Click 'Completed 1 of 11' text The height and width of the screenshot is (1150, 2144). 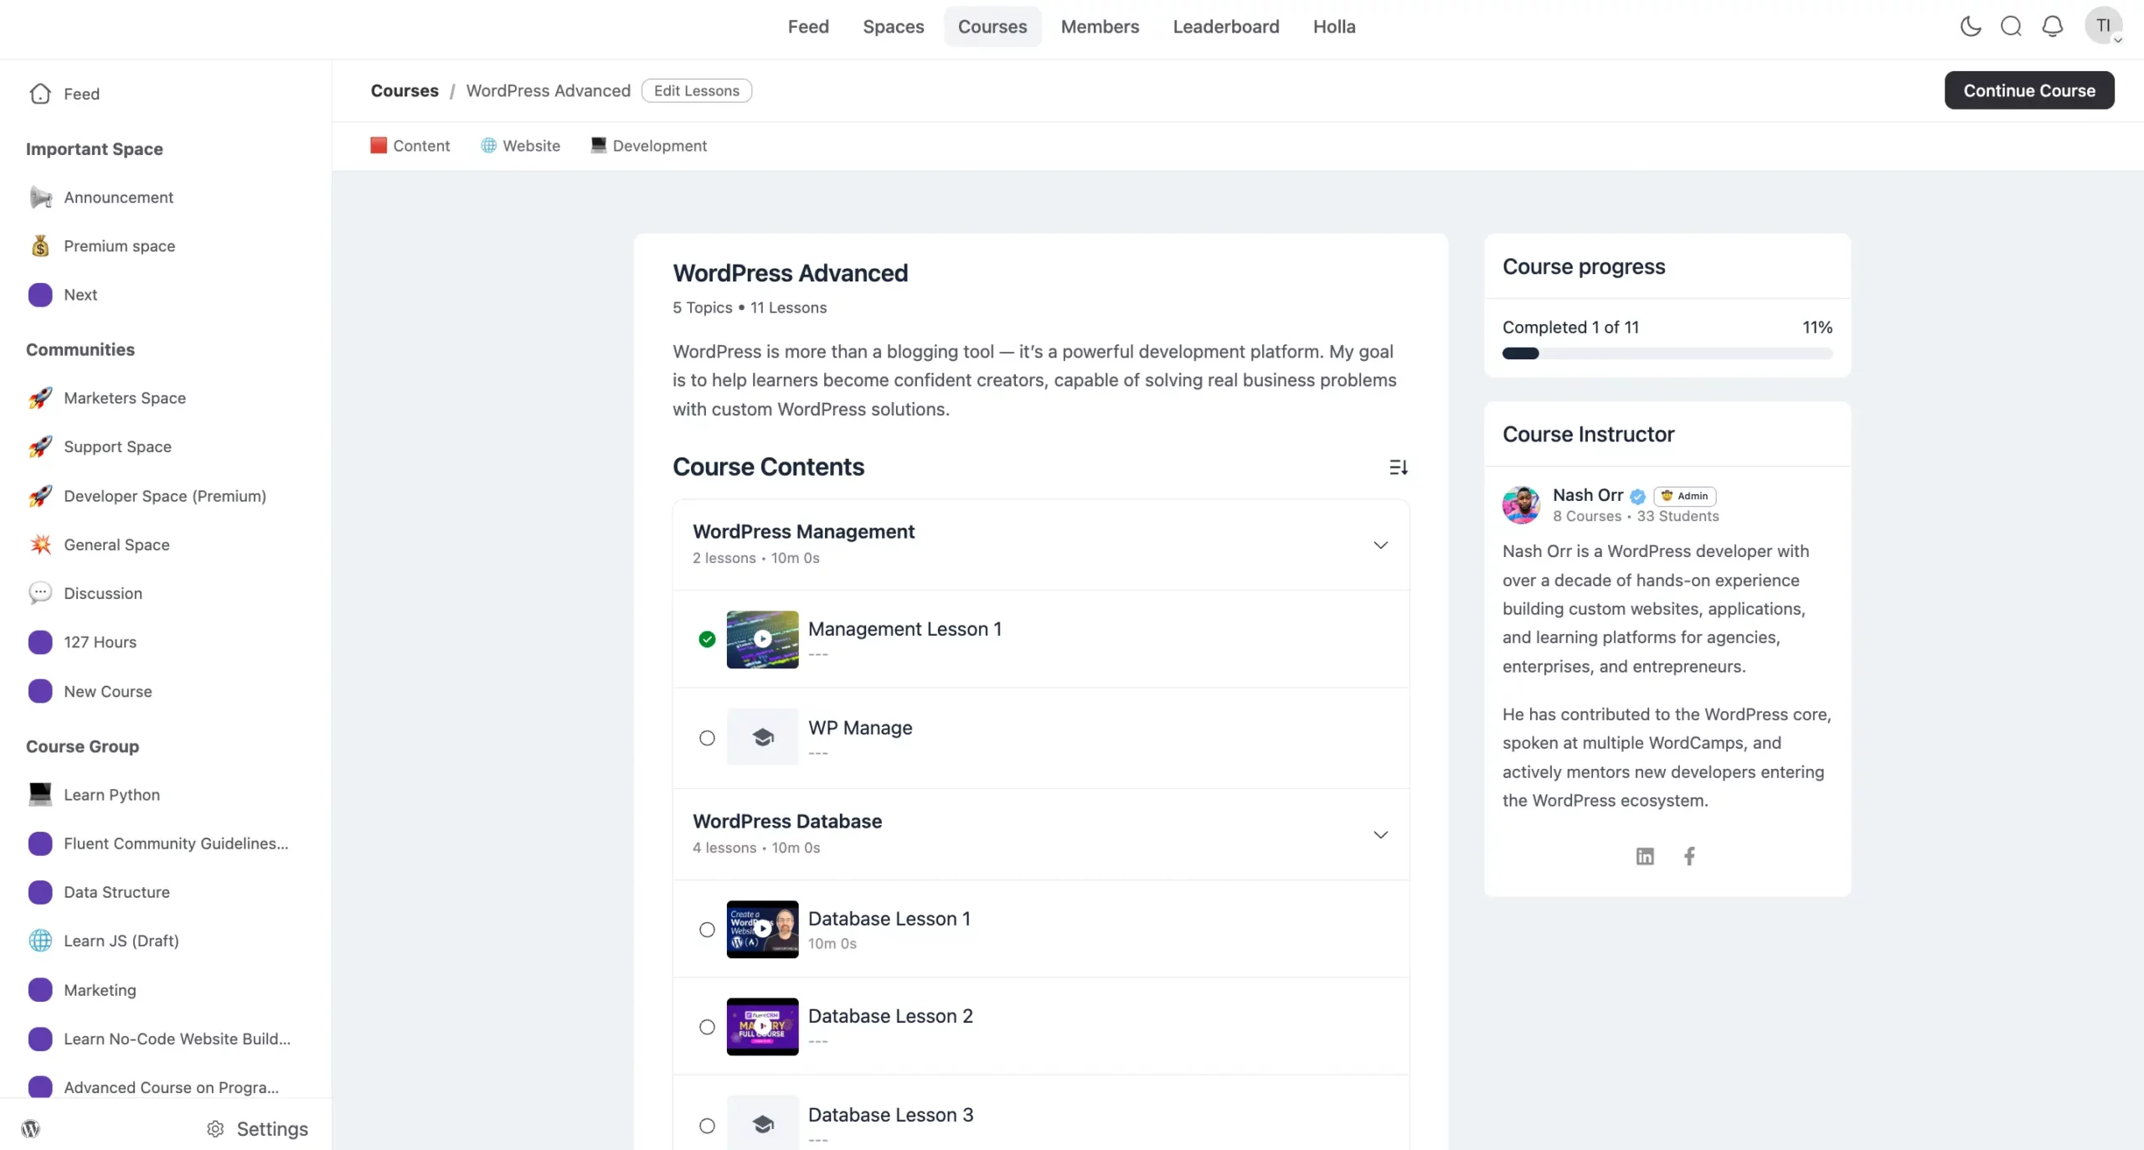[1570, 327]
